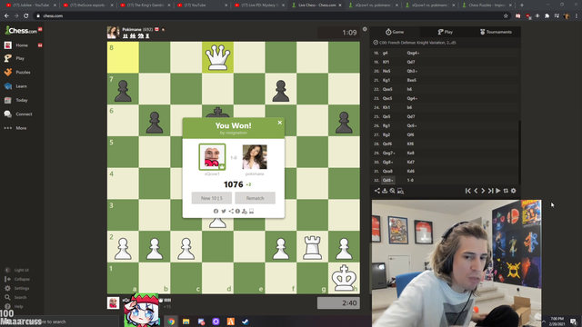Image resolution: width=582 pixels, height=327 pixels.
Task: Open Puzzles in the sidebar
Action: coord(23,73)
